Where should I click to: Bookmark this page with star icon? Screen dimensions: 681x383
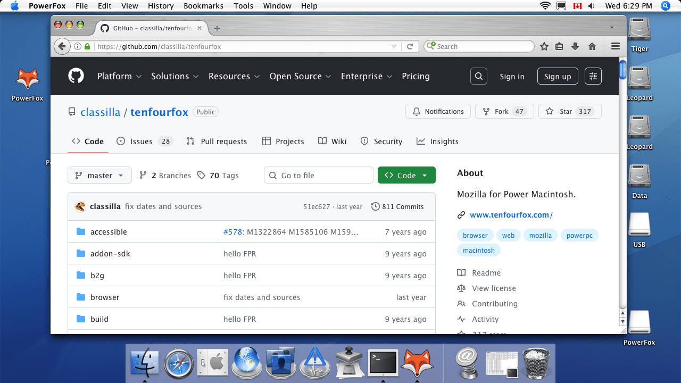[x=544, y=46]
